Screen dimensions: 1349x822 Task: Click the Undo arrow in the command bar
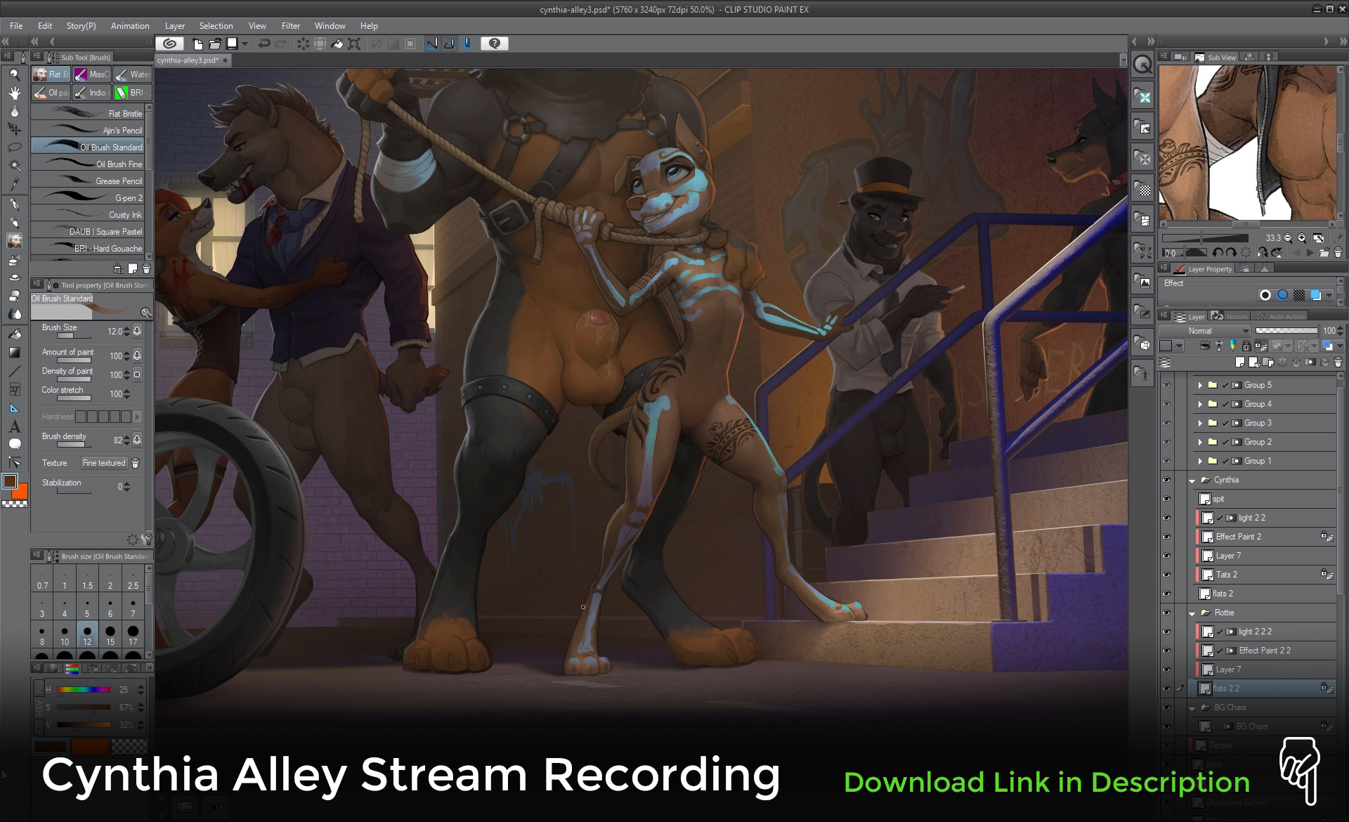(x=264, y=44)
